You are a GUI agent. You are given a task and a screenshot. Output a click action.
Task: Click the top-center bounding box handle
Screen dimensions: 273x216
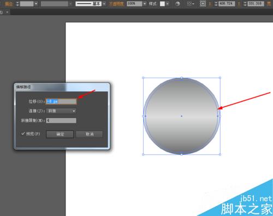click(182, 78)
